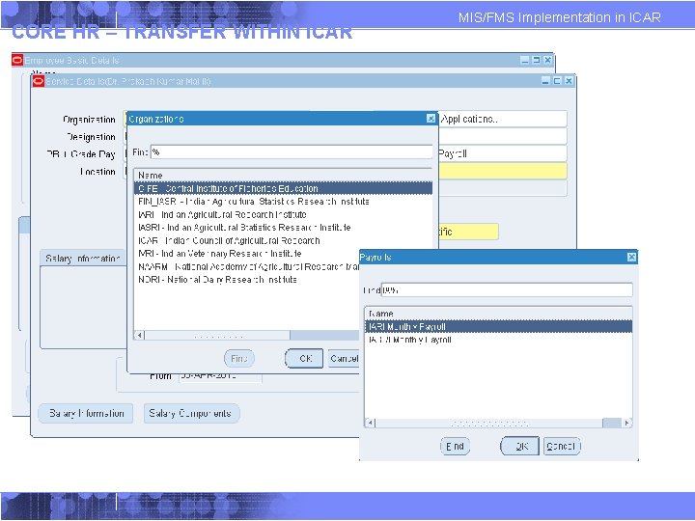The image size is (695, 521).
Task: Click the yellow field below Payroll
Action: [x=503, y=171]
